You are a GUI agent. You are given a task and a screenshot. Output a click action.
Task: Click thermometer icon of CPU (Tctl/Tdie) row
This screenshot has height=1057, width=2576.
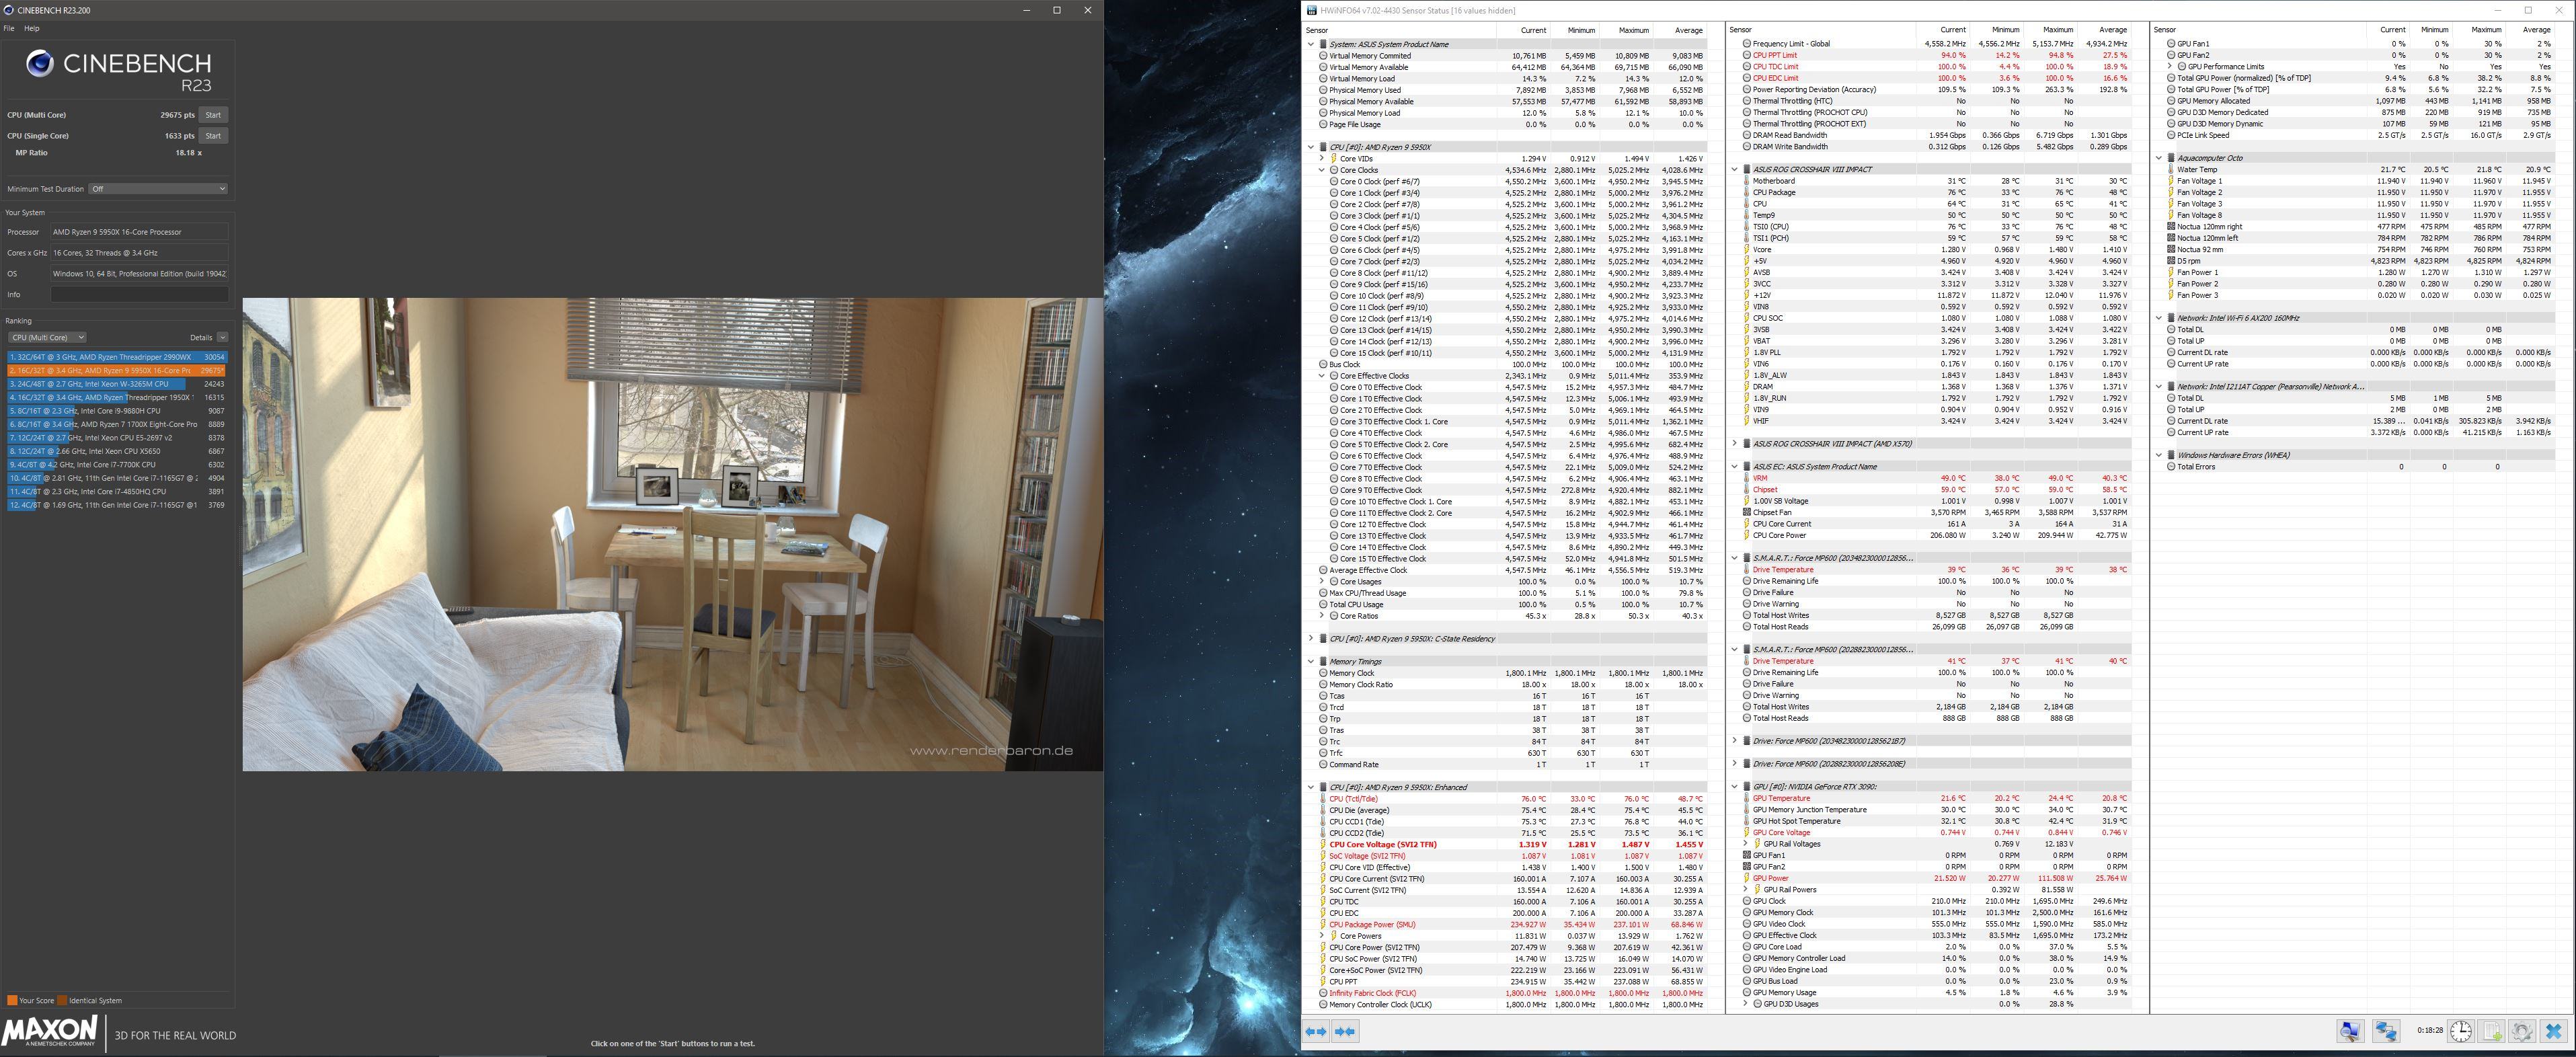click(x=1323, y=799)
